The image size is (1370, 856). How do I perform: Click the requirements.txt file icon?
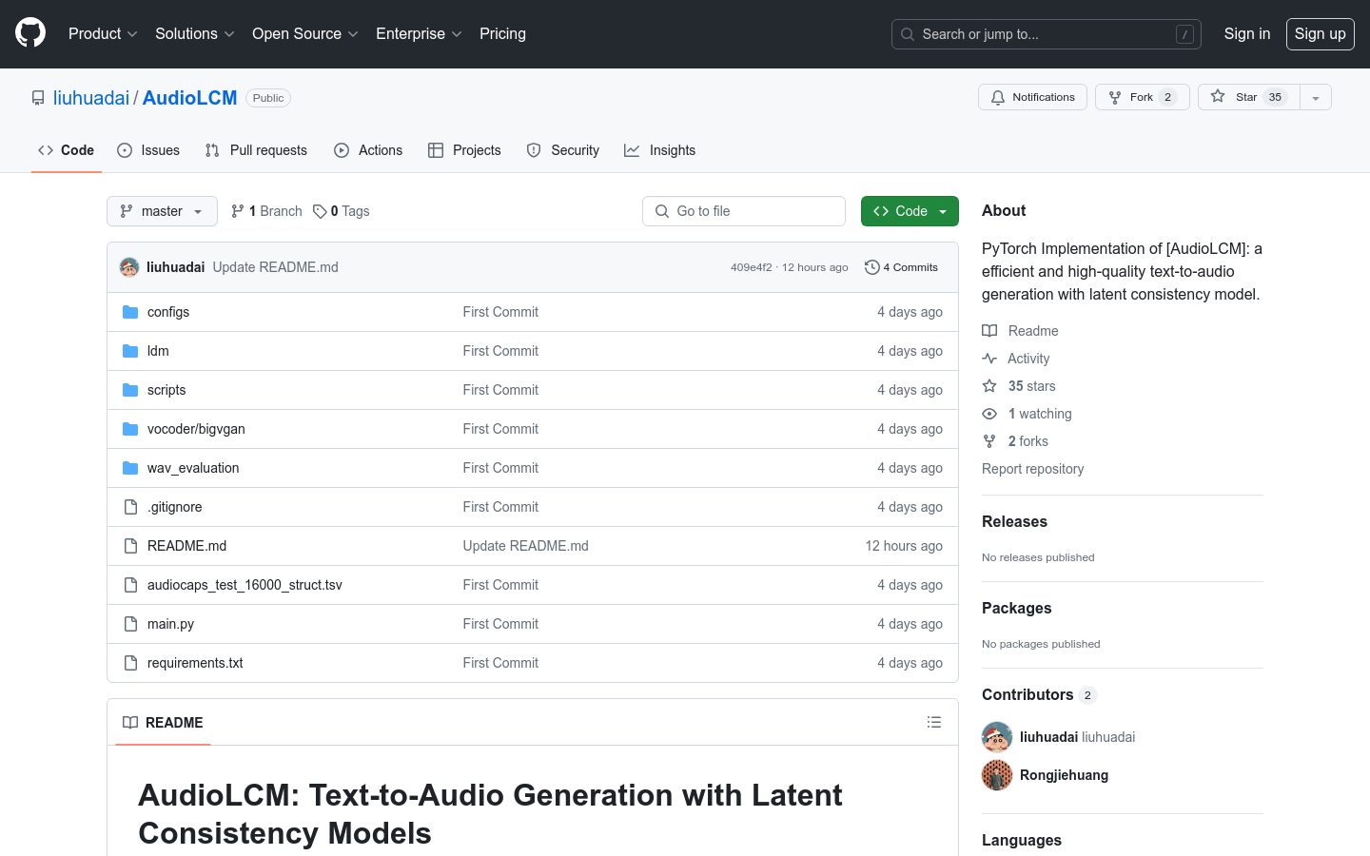(x=130, y=663)
